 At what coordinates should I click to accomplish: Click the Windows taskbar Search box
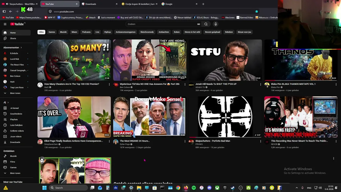coord(69,188)
